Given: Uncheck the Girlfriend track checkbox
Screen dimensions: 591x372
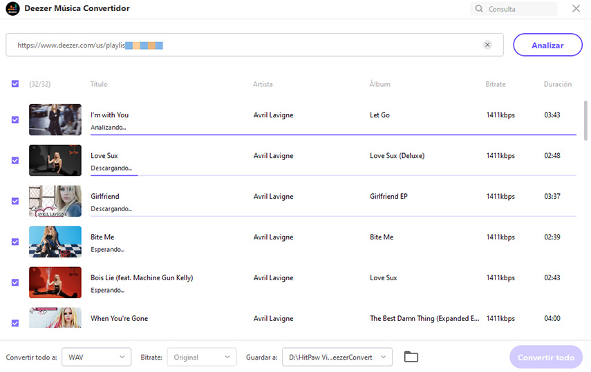Looking at the screenshot, I should (15, 201).
